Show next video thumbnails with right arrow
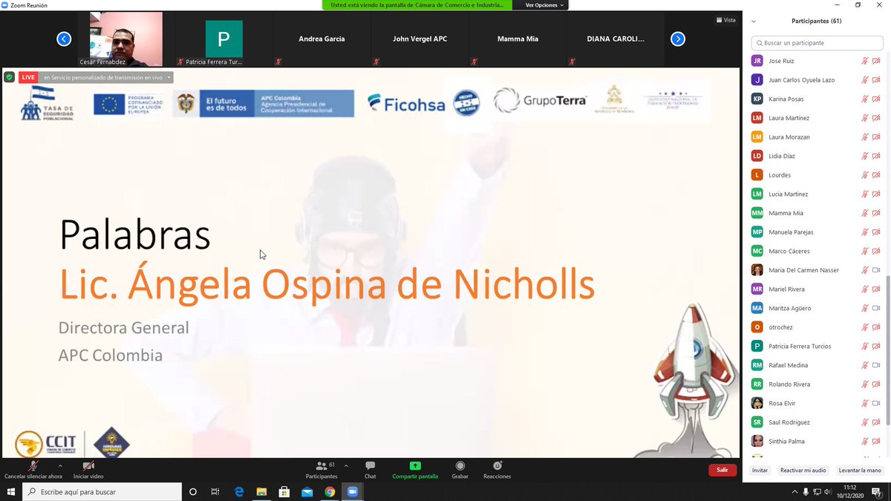This screenshot has width=891, height=501. [x=677, y=39]
